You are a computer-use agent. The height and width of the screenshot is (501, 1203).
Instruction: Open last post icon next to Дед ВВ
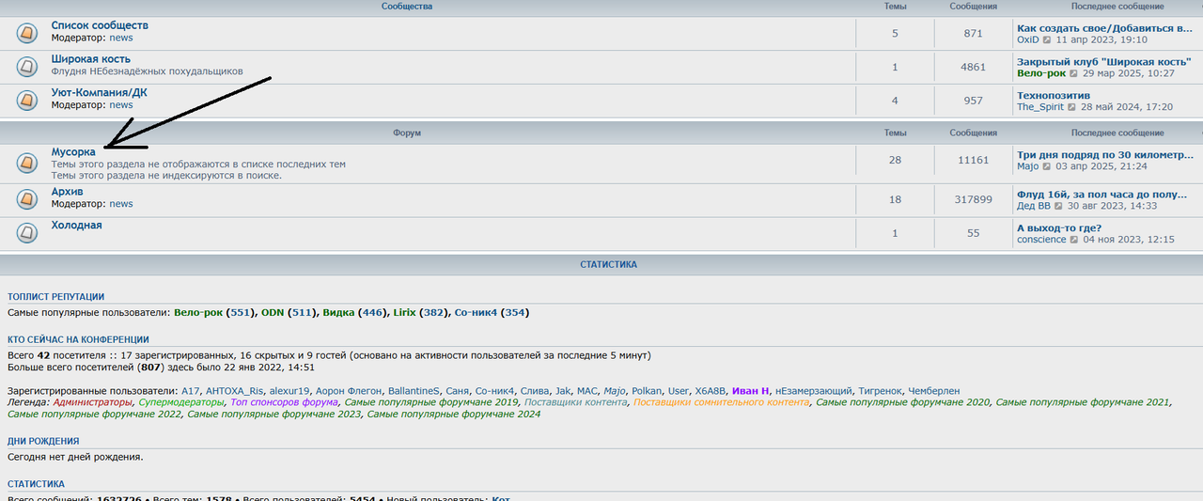pyautogui.click(x=1058, y=206)
